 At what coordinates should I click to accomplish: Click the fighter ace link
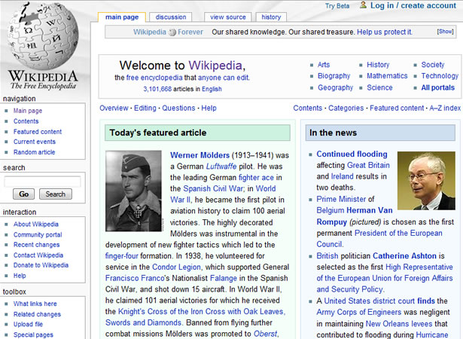pos(256,178)
